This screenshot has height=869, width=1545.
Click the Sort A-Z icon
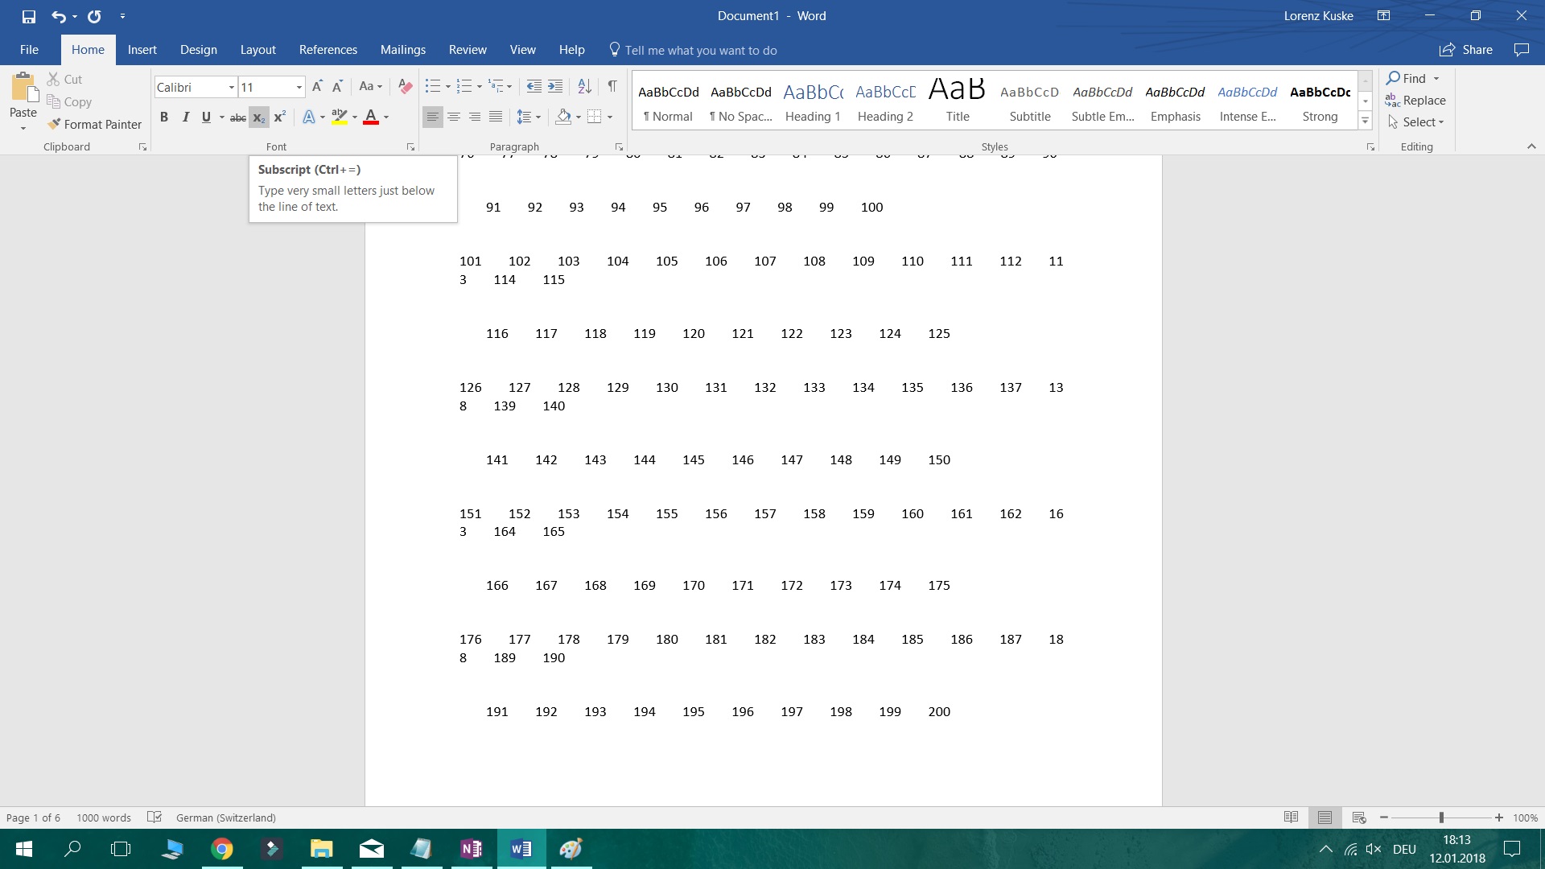(585, 87)
